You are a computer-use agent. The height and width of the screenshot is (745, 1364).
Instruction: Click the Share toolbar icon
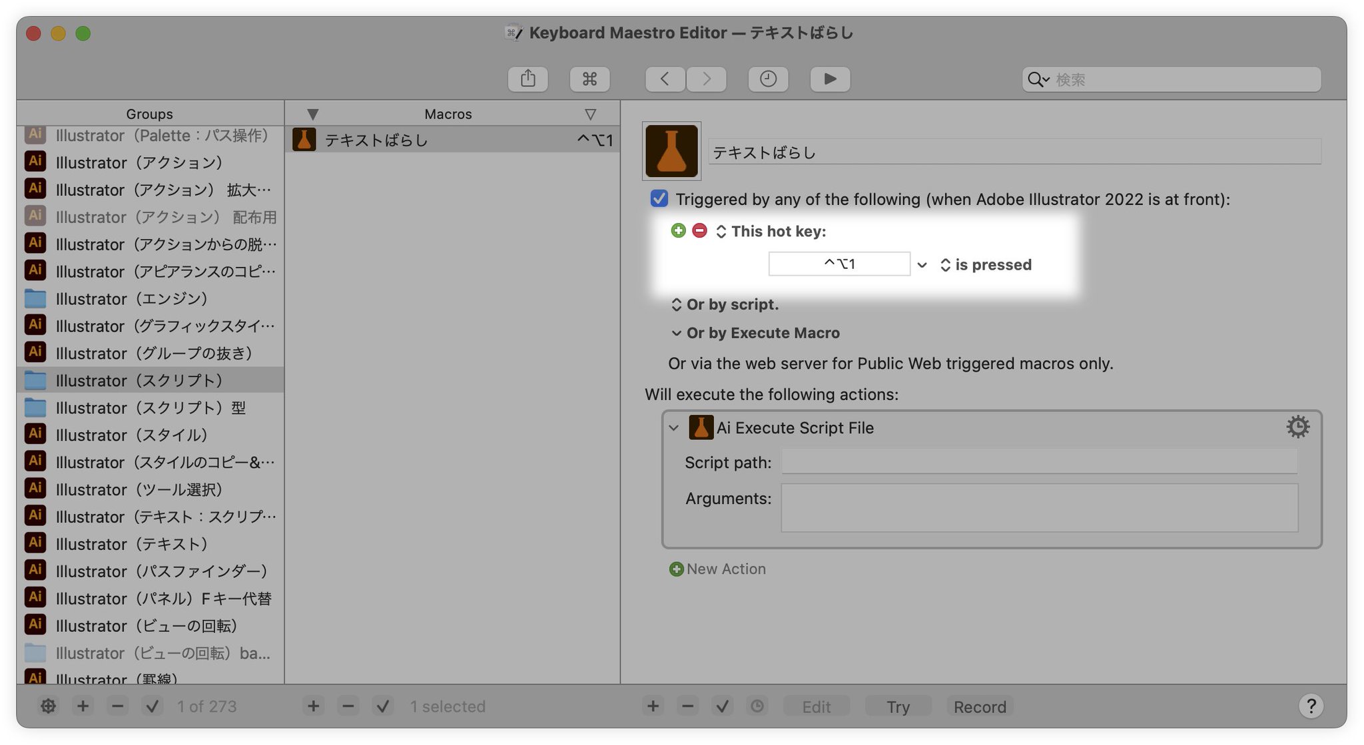527,79
